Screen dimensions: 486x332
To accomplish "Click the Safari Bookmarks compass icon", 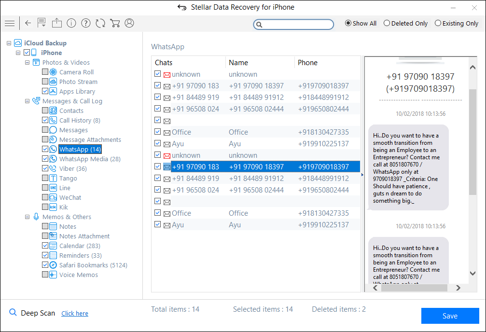I will click(53, 265).
